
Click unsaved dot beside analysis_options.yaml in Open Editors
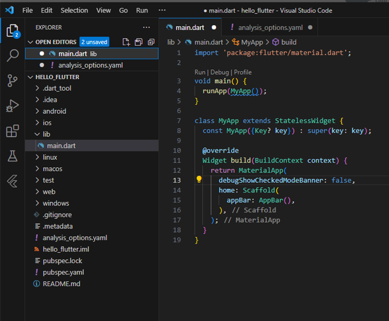[x=42, y=65]
